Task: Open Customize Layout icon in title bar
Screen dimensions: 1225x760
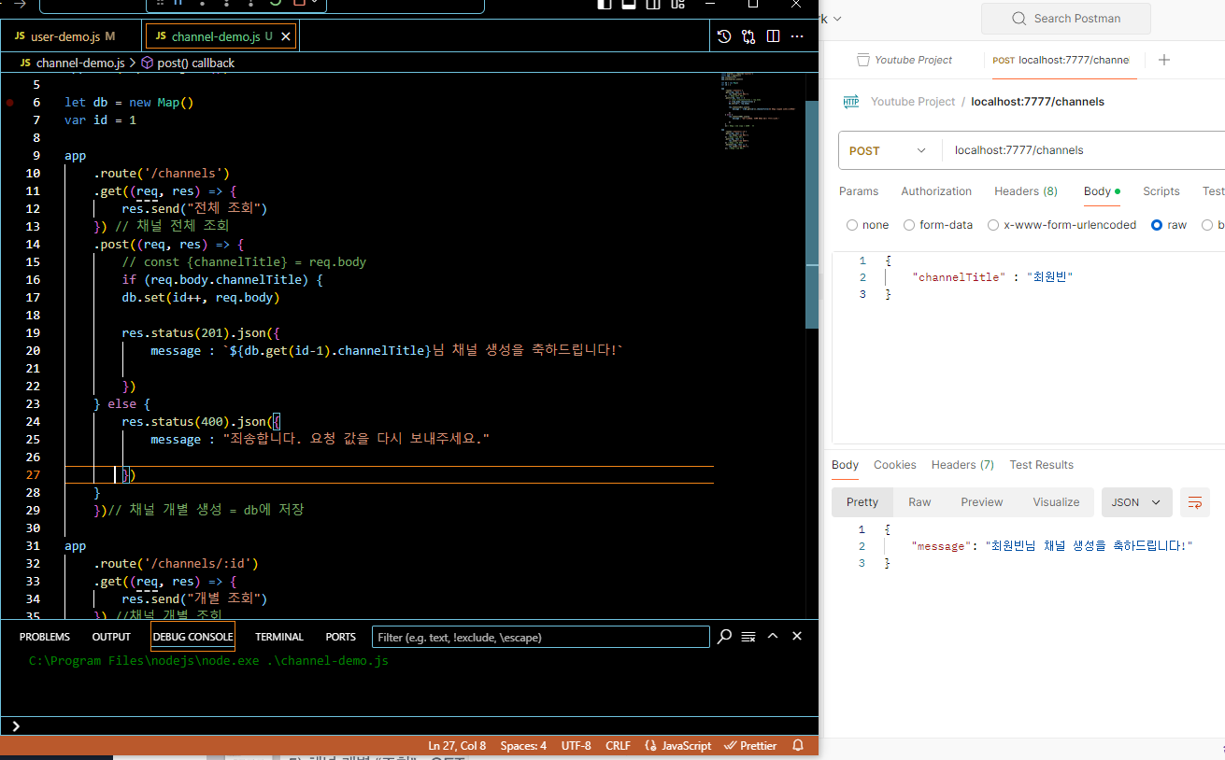Action: coord(677,4)
